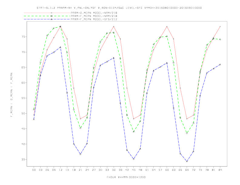240x185 pixels.
Task: Click x-axis tick label 06
Action: pyautogui.click(x=47, y=170)
